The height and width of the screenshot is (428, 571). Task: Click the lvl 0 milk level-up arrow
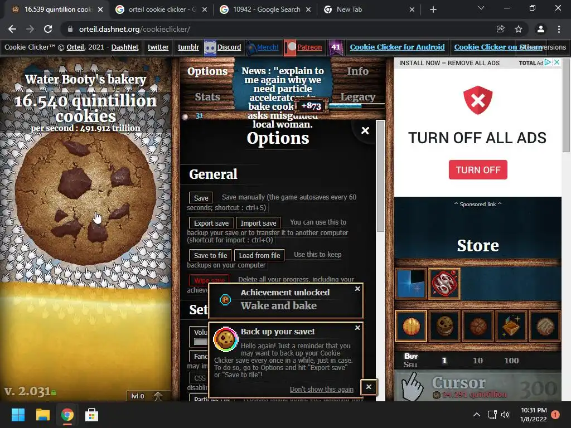[158, 396]
